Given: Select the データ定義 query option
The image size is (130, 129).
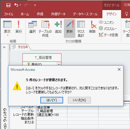Looking at the screenshot, I should (108, 35).
